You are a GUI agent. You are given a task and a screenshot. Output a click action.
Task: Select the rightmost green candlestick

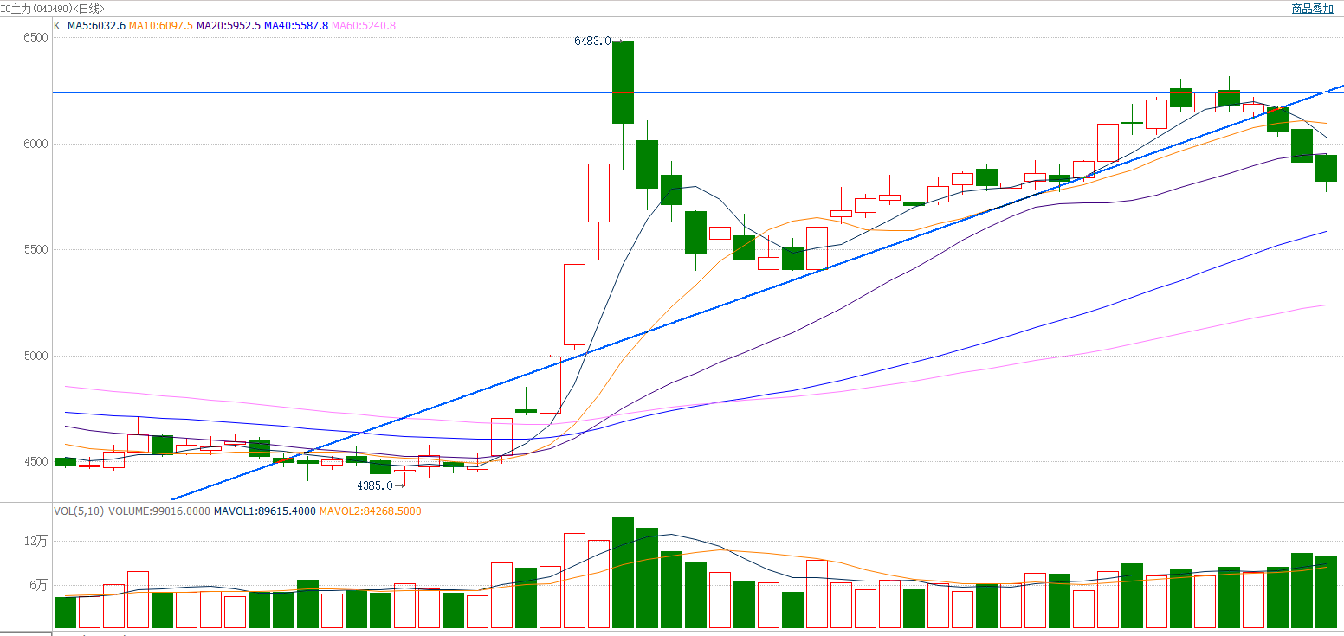[x=1327, y=168]
